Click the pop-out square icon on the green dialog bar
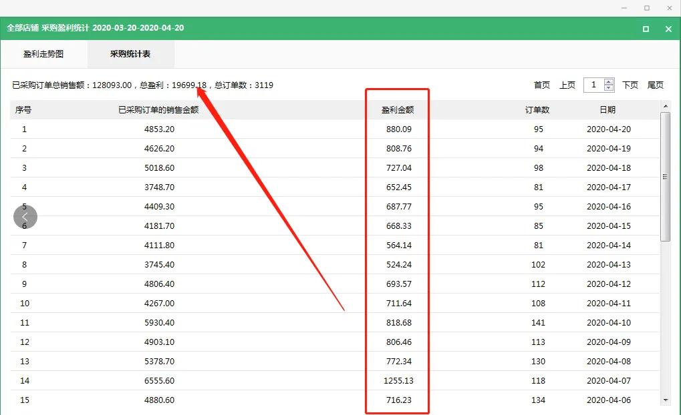This screenshot has width=681, height=415. point(645,29)
